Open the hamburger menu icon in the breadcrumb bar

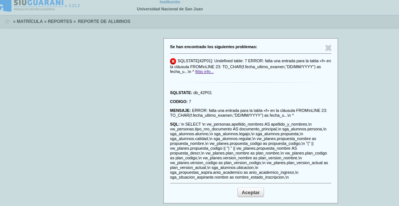tap(7, 21)
